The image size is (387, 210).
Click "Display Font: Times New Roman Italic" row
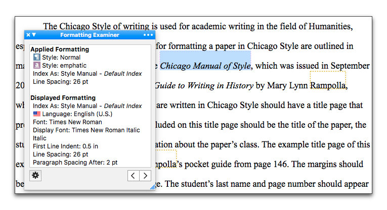pos(87,130)
